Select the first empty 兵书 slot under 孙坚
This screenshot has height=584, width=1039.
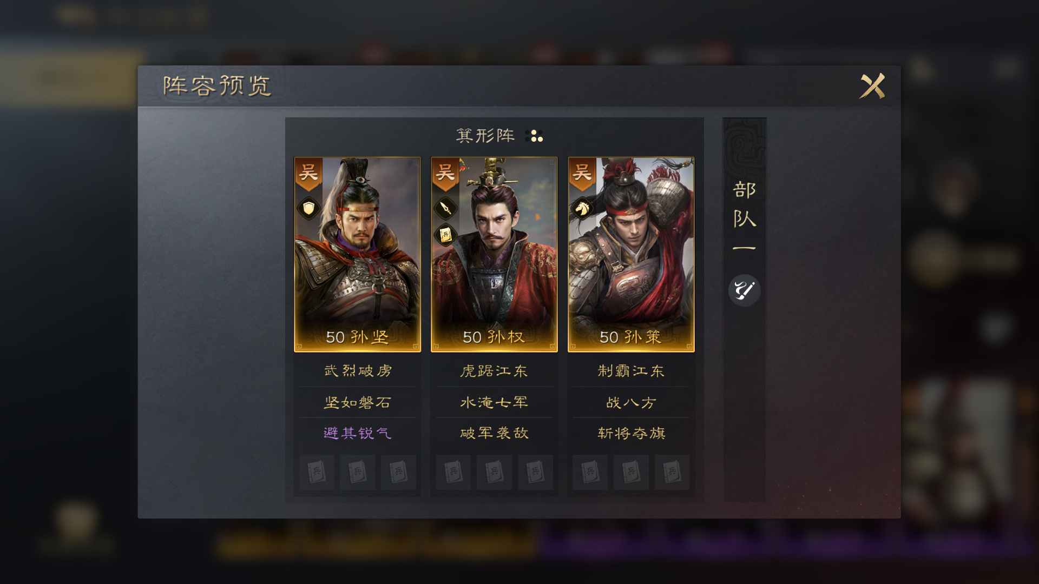(x=316, y=472)
